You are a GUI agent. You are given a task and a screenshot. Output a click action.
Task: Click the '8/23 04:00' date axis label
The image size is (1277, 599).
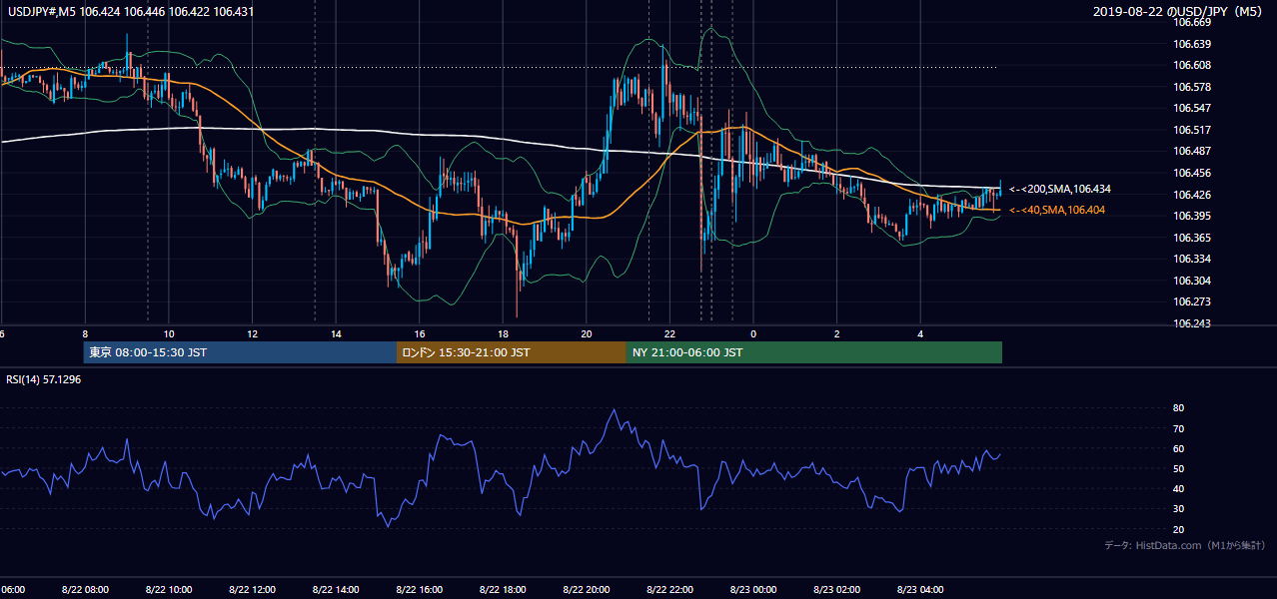(920, 589)
